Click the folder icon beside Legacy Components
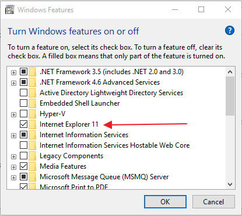 [33, 156]
